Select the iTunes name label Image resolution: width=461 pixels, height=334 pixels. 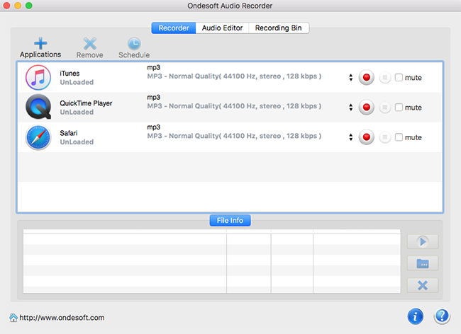pyautogui.click(x=70, y=74)
